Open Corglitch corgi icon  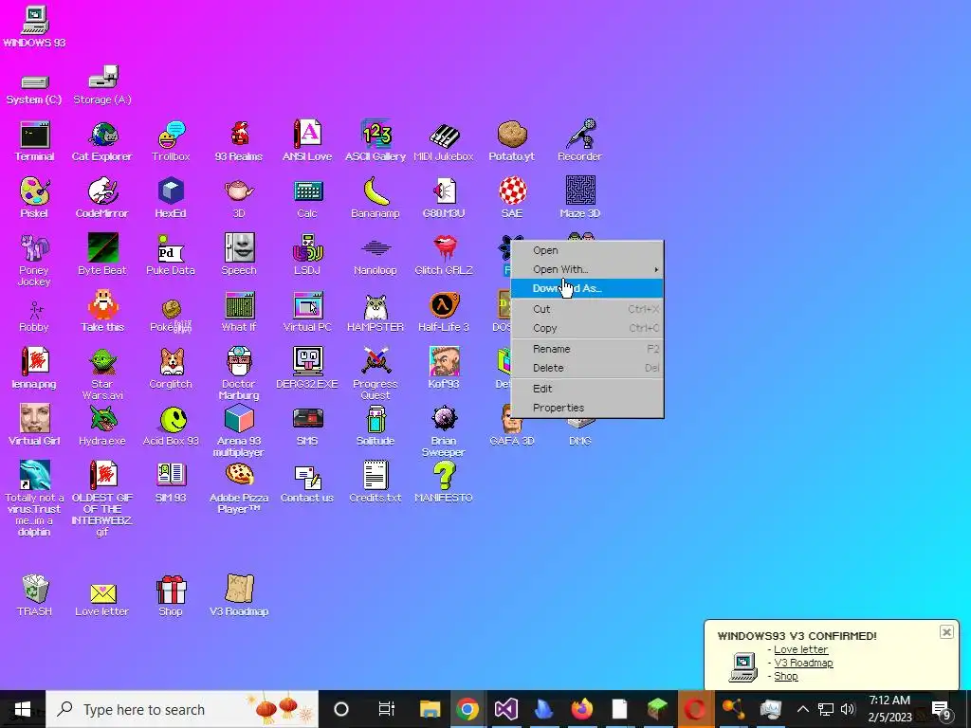pyautogui.click(x=171, y=369)
